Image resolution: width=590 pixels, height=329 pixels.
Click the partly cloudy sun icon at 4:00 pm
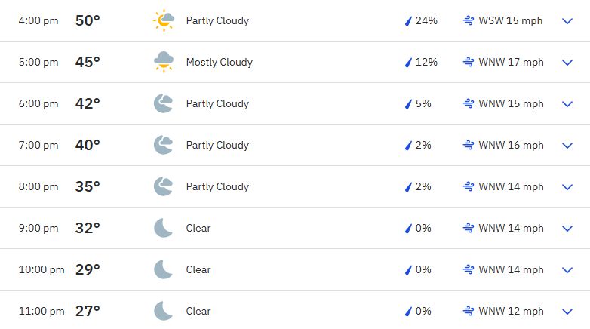click(164, 20)
